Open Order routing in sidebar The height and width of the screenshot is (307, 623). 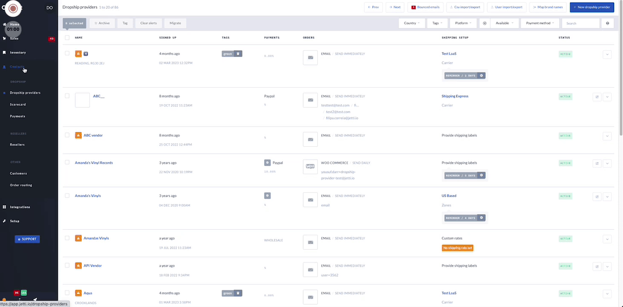tap(21, 185)
